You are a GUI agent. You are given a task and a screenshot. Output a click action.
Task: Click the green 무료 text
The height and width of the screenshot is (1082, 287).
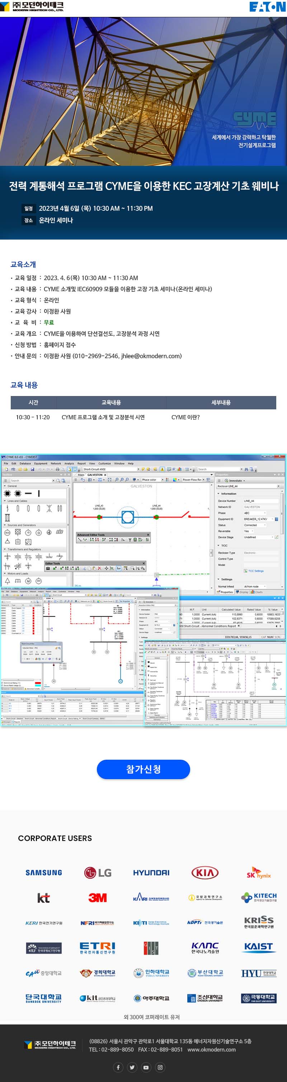(49, 323)
